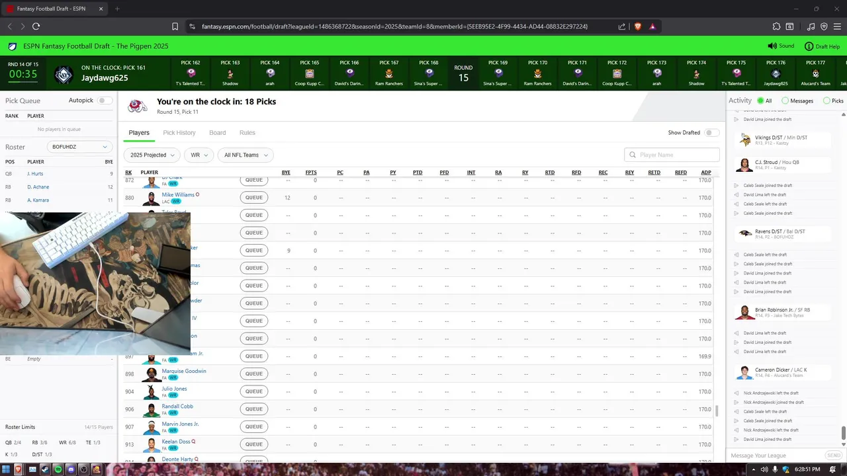847x476 pixels.
Task: Click your team helmet logo beside the clock message
Action: pyautogui.click(x=138, y=106)
